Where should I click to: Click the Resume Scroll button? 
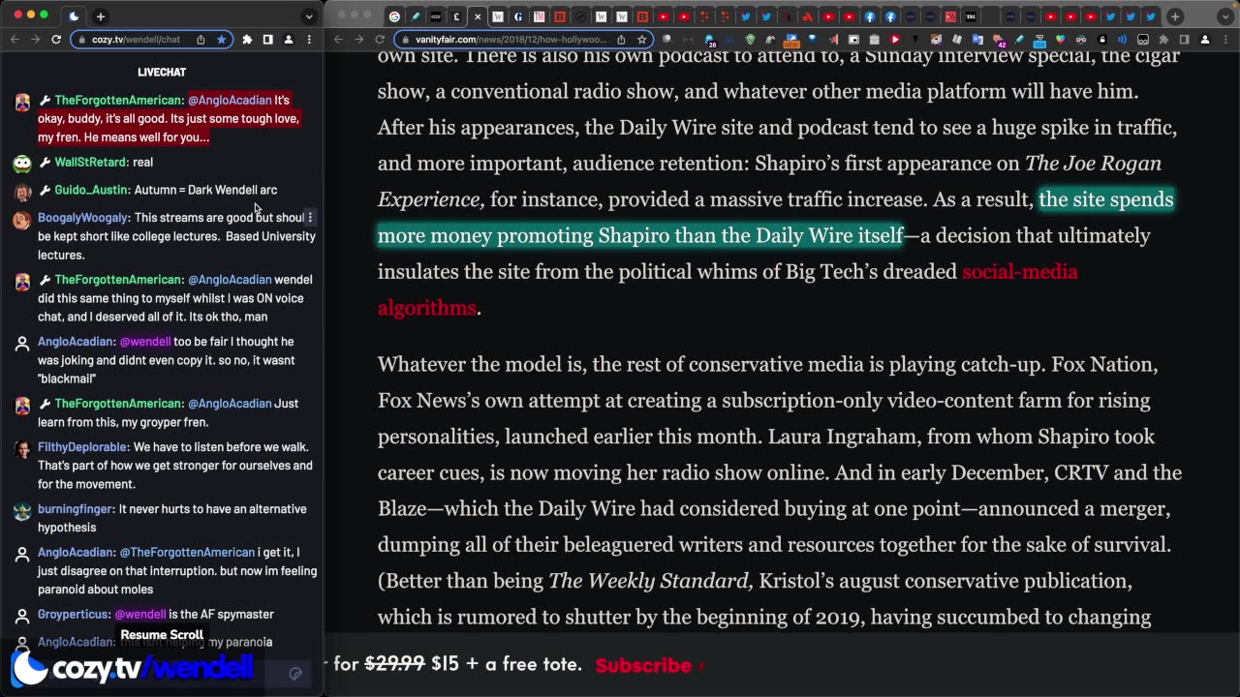162,635
